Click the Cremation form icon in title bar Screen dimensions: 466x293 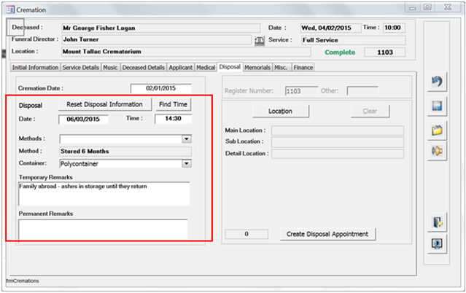[8, 9]
